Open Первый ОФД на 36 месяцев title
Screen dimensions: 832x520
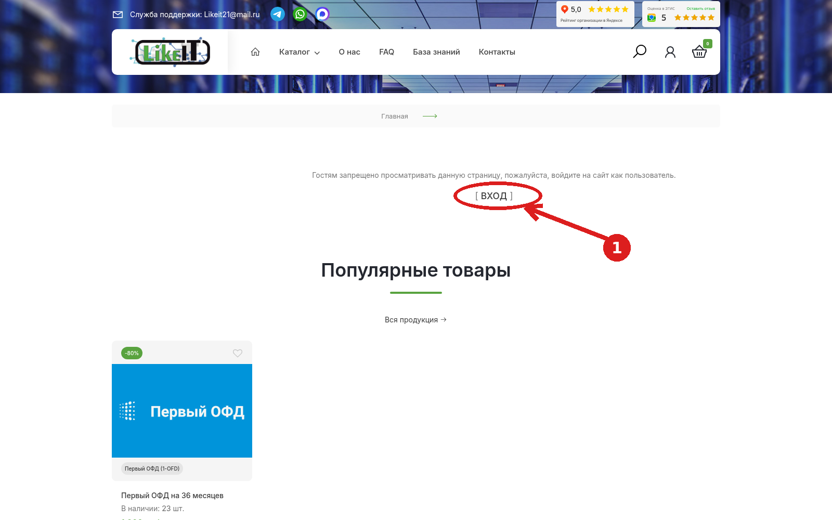point(172,496)
